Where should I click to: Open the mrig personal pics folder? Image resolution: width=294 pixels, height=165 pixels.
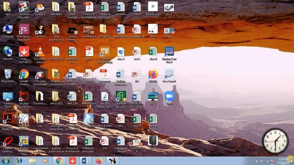[x=56, y=33]
